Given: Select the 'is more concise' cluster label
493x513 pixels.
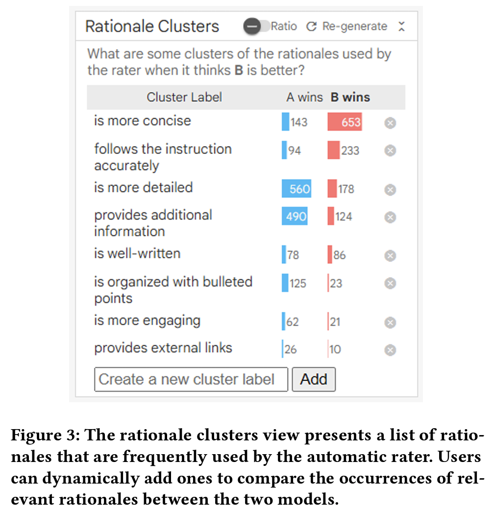Looking at the screenshot, I should [x=143, y=121].
